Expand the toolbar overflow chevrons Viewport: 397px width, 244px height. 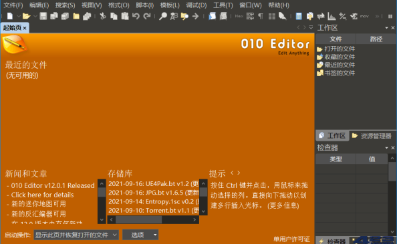tap(377, 16)
